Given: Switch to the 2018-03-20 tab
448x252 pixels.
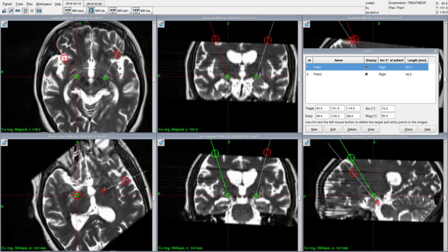Looking at the screenshot, I should [94, 4].
